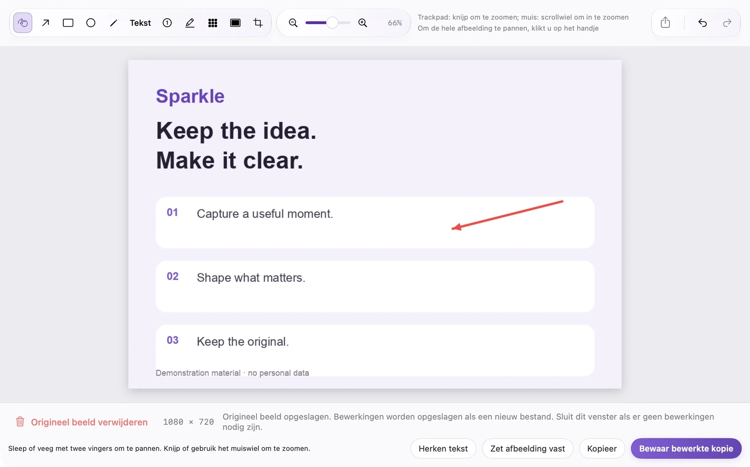
Task: Undo the last edit
Action: [702, 23]
